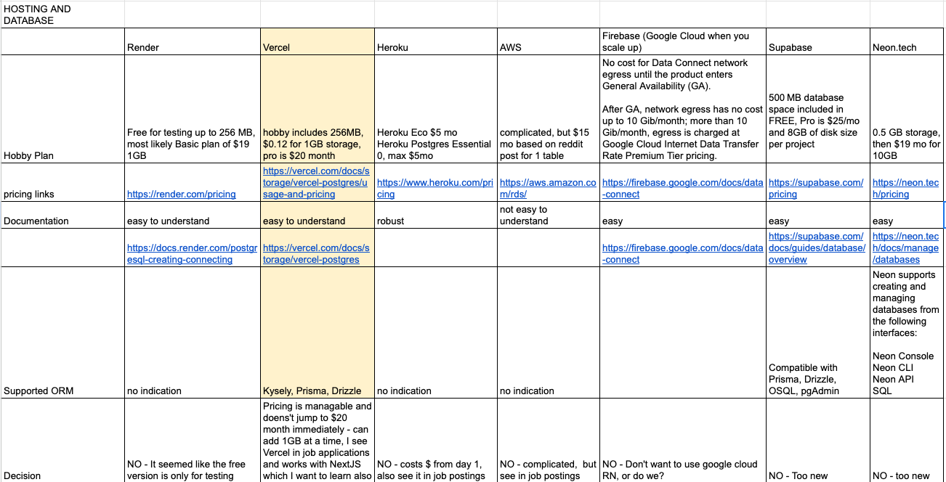This screenshot has width=946, height=482.
Task: Click Supabase documentation cell 'easy'
Action: coord(818,215)
